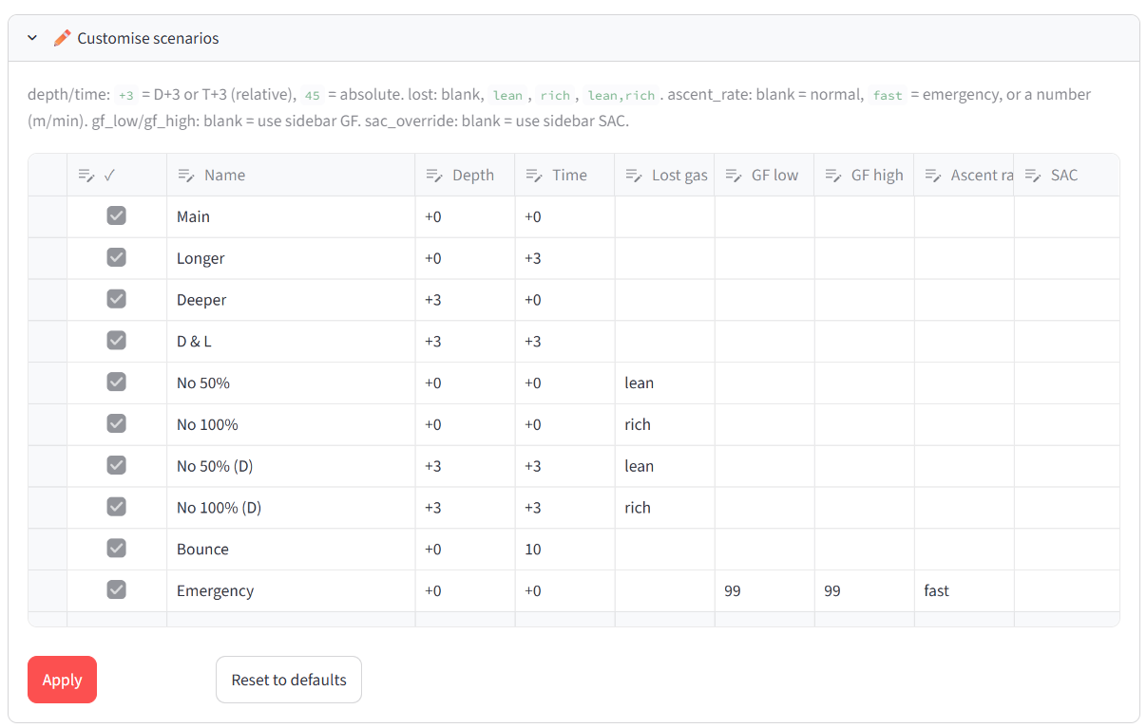Viewport: 1147px width, 728px height.
Task: Click the edit icon in GF high header
Action: (833, 175)
